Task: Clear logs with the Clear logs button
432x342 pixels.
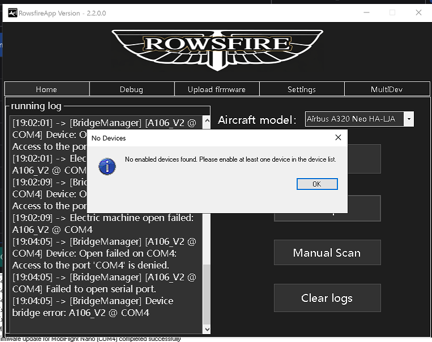Action: tap(327, 298)
